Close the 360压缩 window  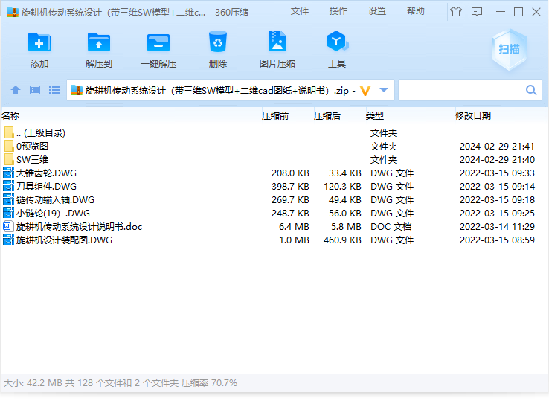tap(536, 12)
